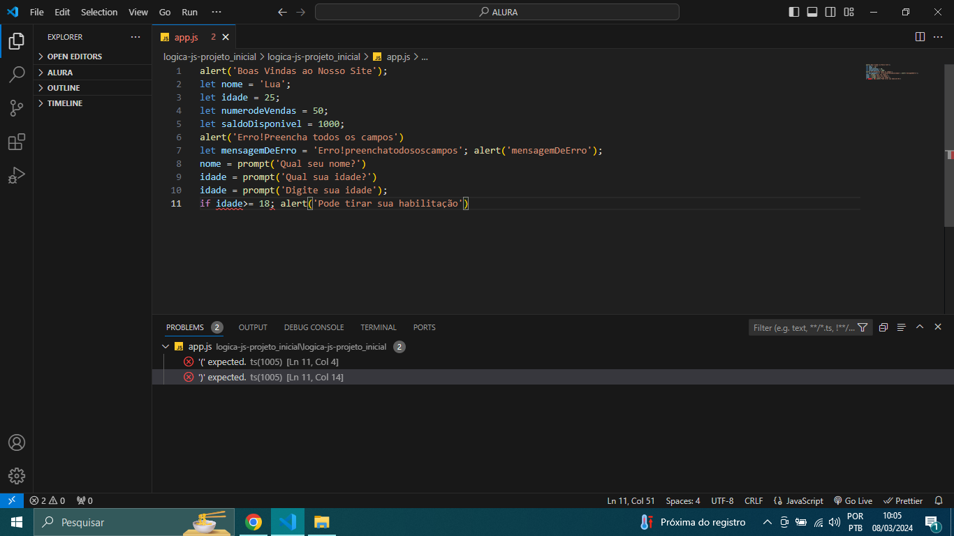Open the File menu
Screen dimensions: 954x536
click(x=37, y=12)
